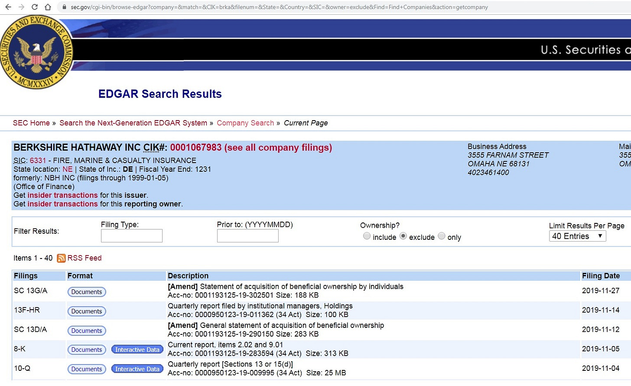Click the SEC seal logo
Viewport: 631px width, 386px height.
(37, 52)
